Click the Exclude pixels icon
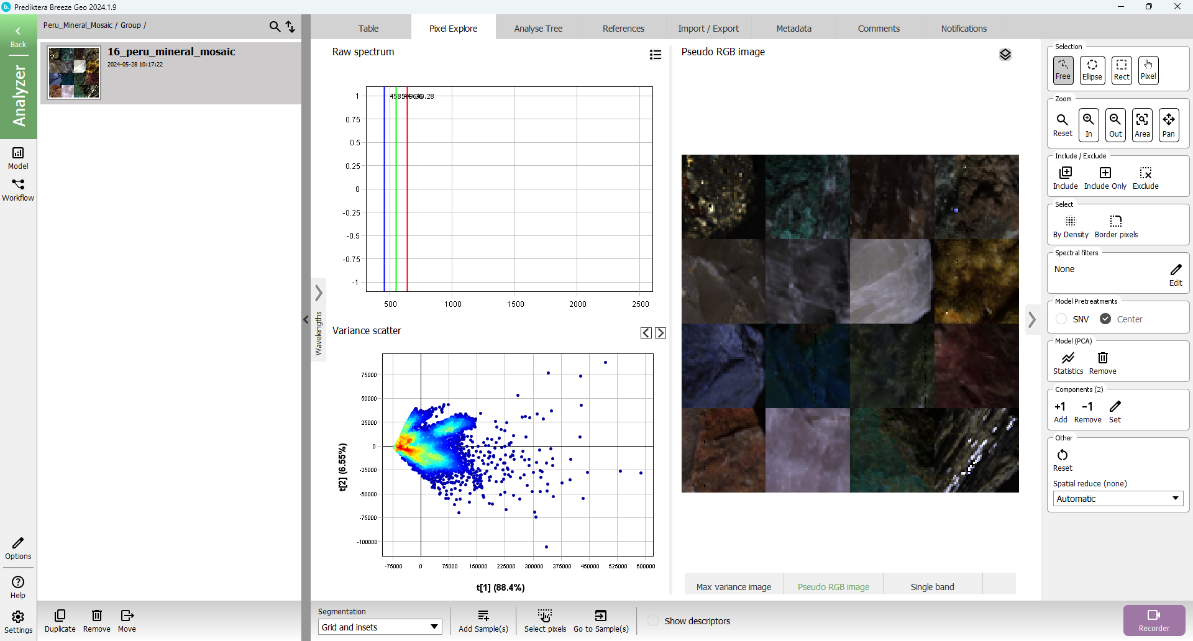1193x641 pixels. point(1145,177)
